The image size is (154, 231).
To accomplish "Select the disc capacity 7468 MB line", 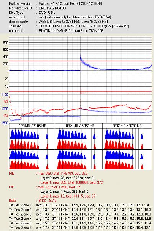I will coord(74,22).
